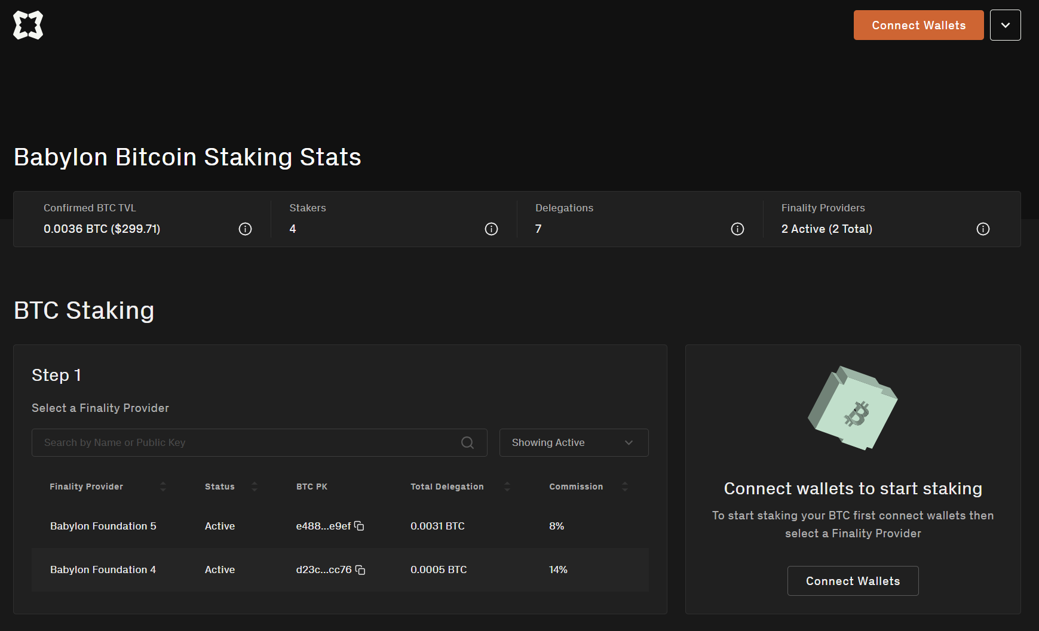Image resolution: width=1039 pixels, height=631 pixels.
Task: Click the 0.0036 BTC ($299.71) value
Action: (102, 229)
